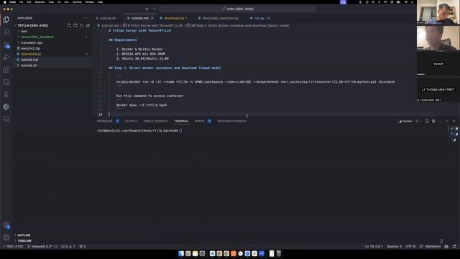Switch to the run.py editor tab
This screenshot has height=259, width=460.
(x=259, y=18)
